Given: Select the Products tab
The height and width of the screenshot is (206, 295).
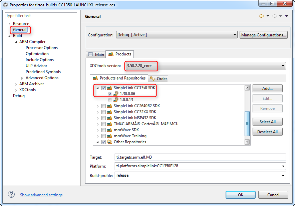Looking at the screenshot, I should [120, 54].
